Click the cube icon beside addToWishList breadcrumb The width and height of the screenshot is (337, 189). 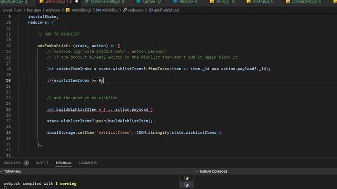coord(151,10)
